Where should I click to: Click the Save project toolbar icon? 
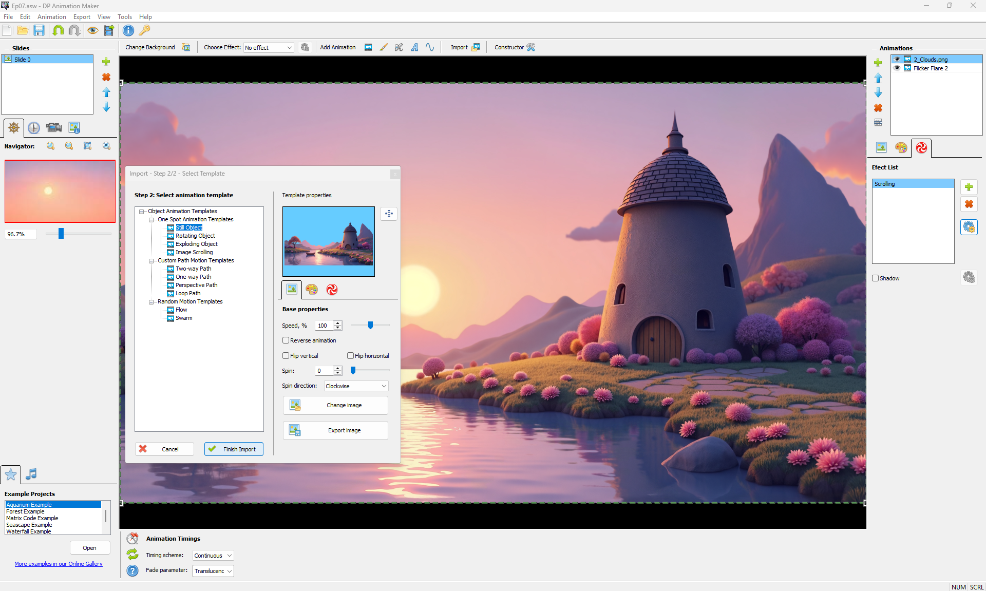point(39,30)
